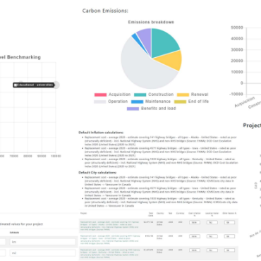Focus the km estimate input field
The image size is (261, 261).
43,242
